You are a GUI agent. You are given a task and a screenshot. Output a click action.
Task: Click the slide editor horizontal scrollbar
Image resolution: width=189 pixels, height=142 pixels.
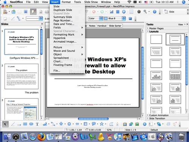(93, 119)
